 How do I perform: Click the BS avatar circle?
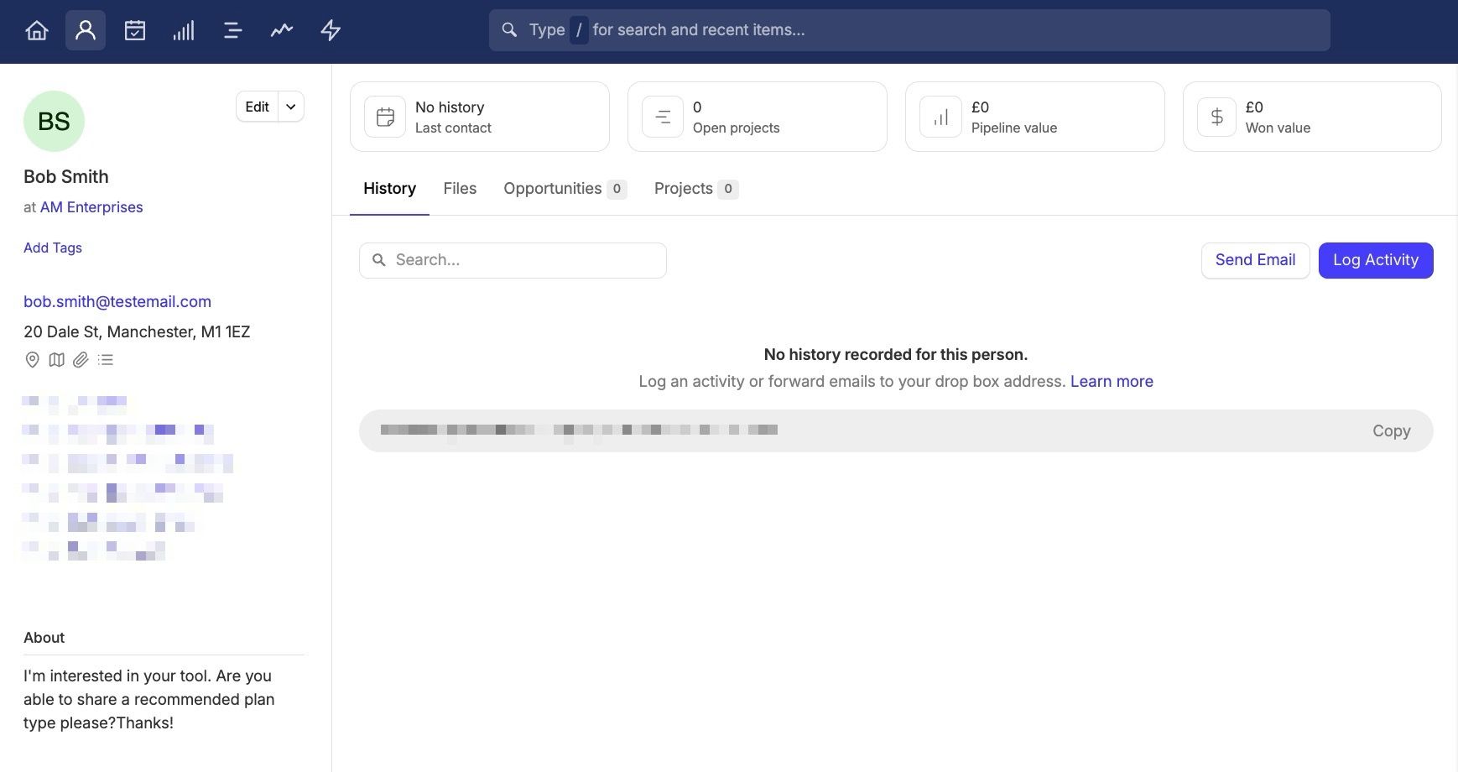point(54,122)
